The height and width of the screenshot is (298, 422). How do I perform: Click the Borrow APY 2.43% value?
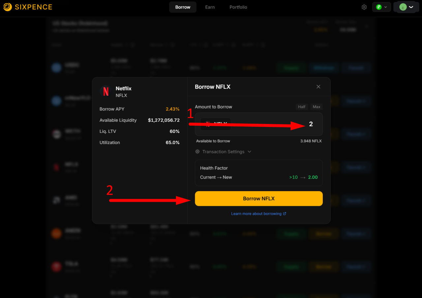(x=172, y=109)
